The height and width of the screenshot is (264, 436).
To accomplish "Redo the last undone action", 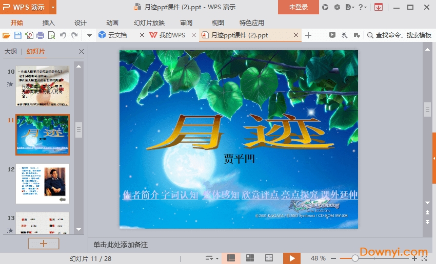I will (74, 35).
